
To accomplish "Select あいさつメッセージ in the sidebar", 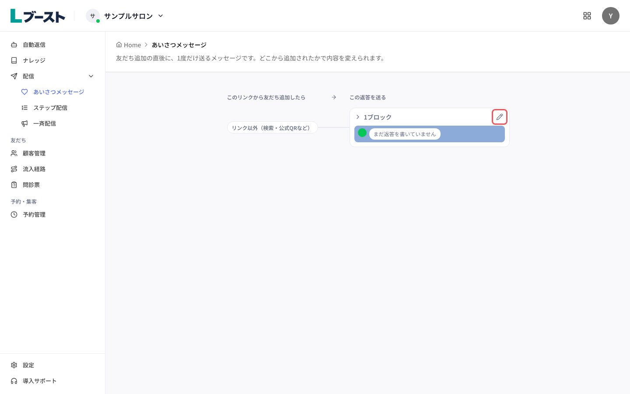I will pyautogui.click(x=58, y=92).
